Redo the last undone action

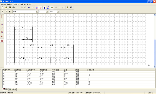click(32, 8)
